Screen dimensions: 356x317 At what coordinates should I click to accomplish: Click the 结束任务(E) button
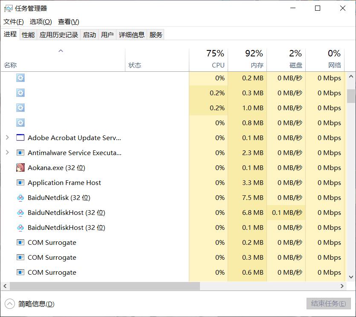click(x=328, y=303)
